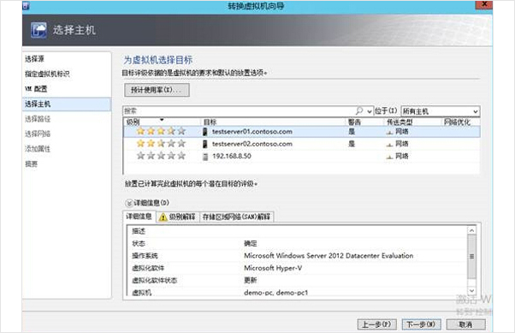Click server icon beside 192.168.8.50

[x=205, y=157]
